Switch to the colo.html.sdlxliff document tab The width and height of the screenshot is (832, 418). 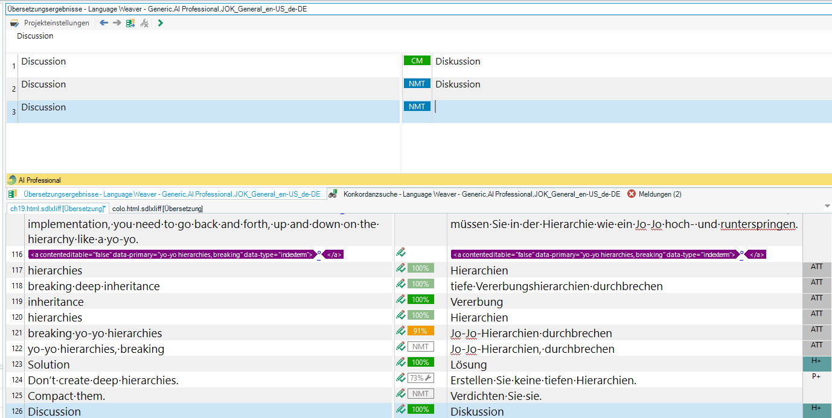pos(157,209)
